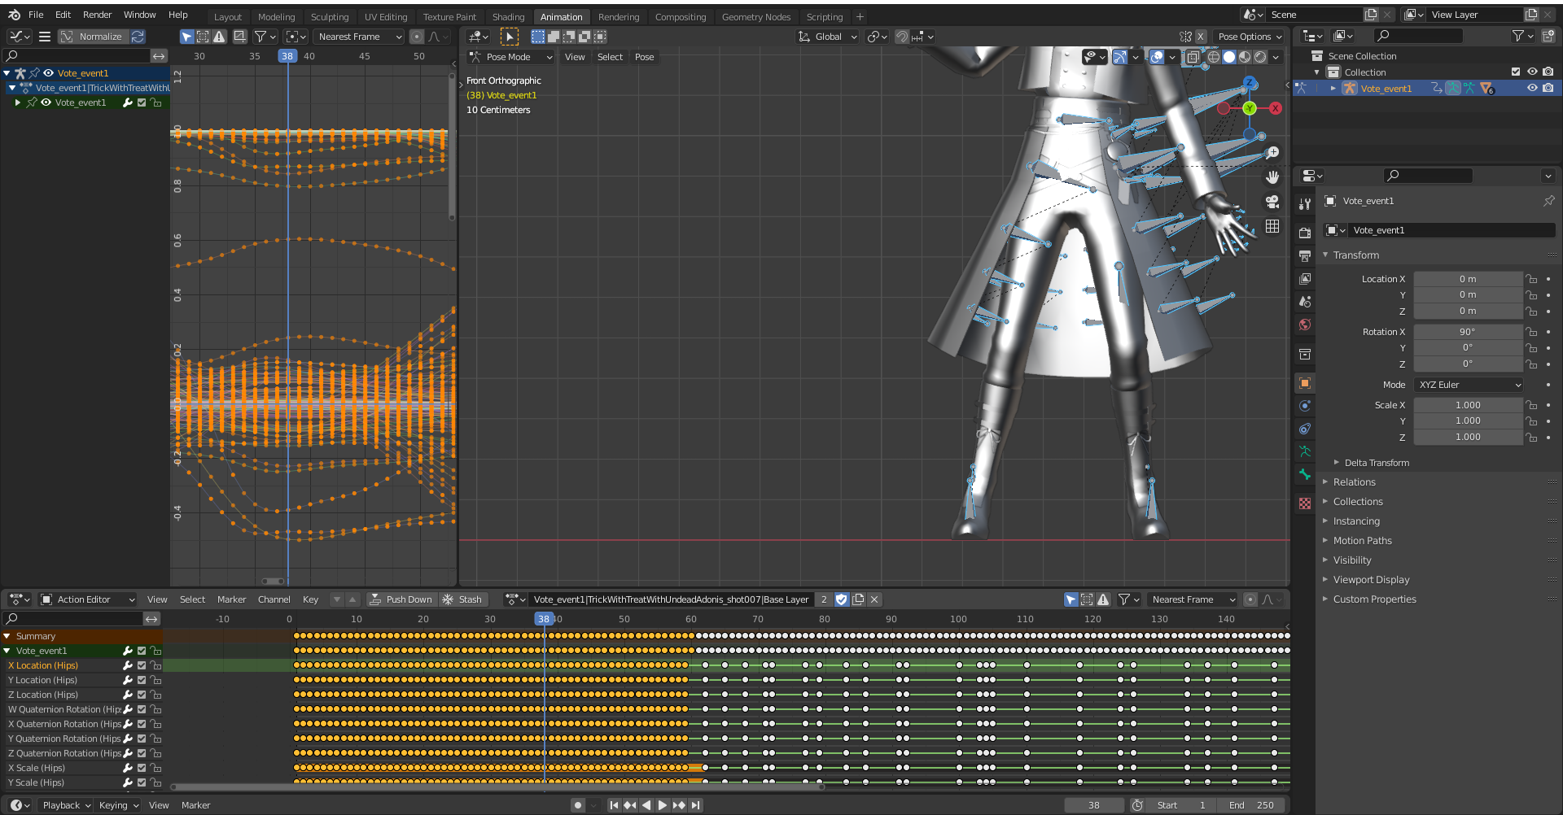
Task: Mute the X Location (Hips) channel checkbox
Action: [x=142, y=665]
